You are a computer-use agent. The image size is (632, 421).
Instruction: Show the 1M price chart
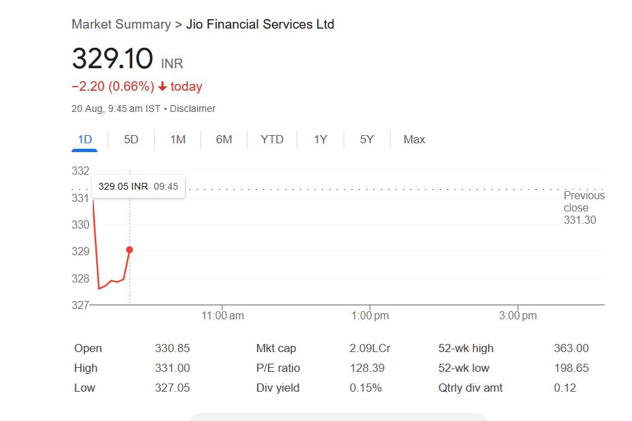(x=178, y=139)
